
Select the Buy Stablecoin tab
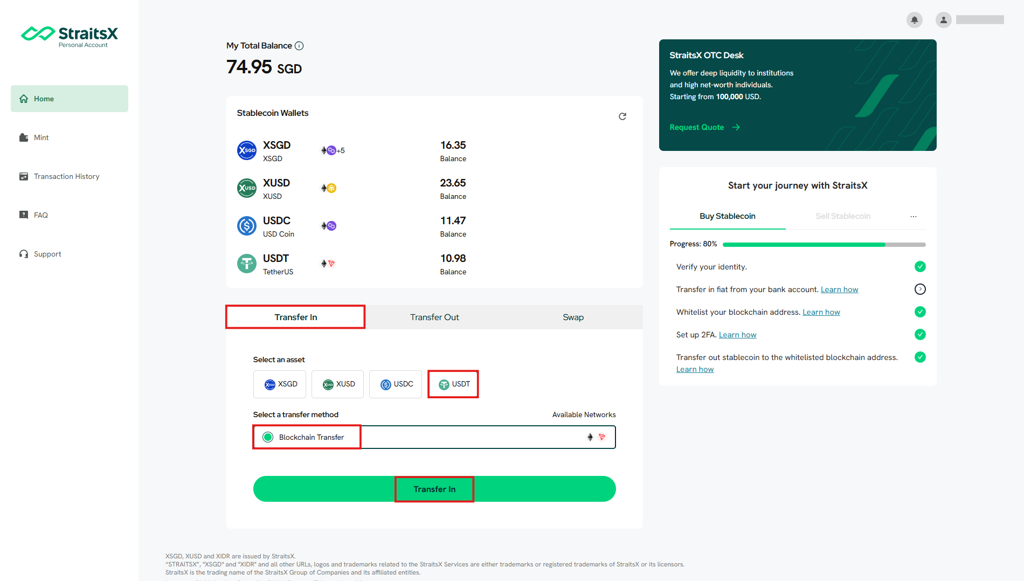pos(728,216)
